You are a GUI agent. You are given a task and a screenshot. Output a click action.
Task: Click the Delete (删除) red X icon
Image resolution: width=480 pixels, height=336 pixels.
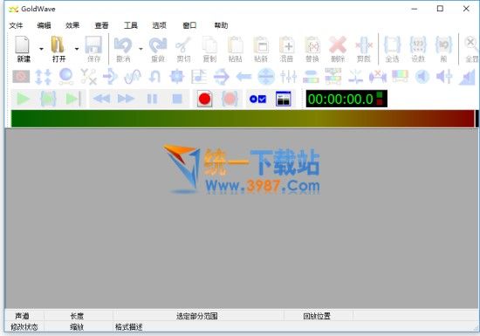[x=338, y=45]
